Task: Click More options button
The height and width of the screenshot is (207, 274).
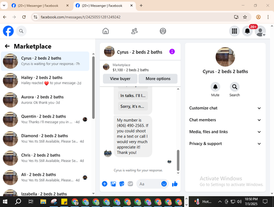Action: [x=158, y=79]
